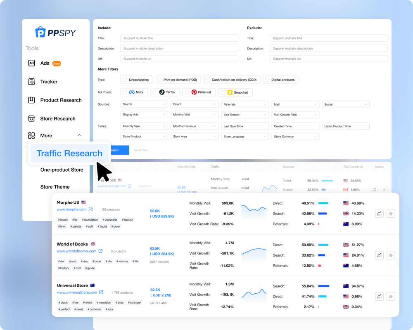Favorite Universal Store with star icon
This screenshot has height=330, width=413.
coord(391,297)
